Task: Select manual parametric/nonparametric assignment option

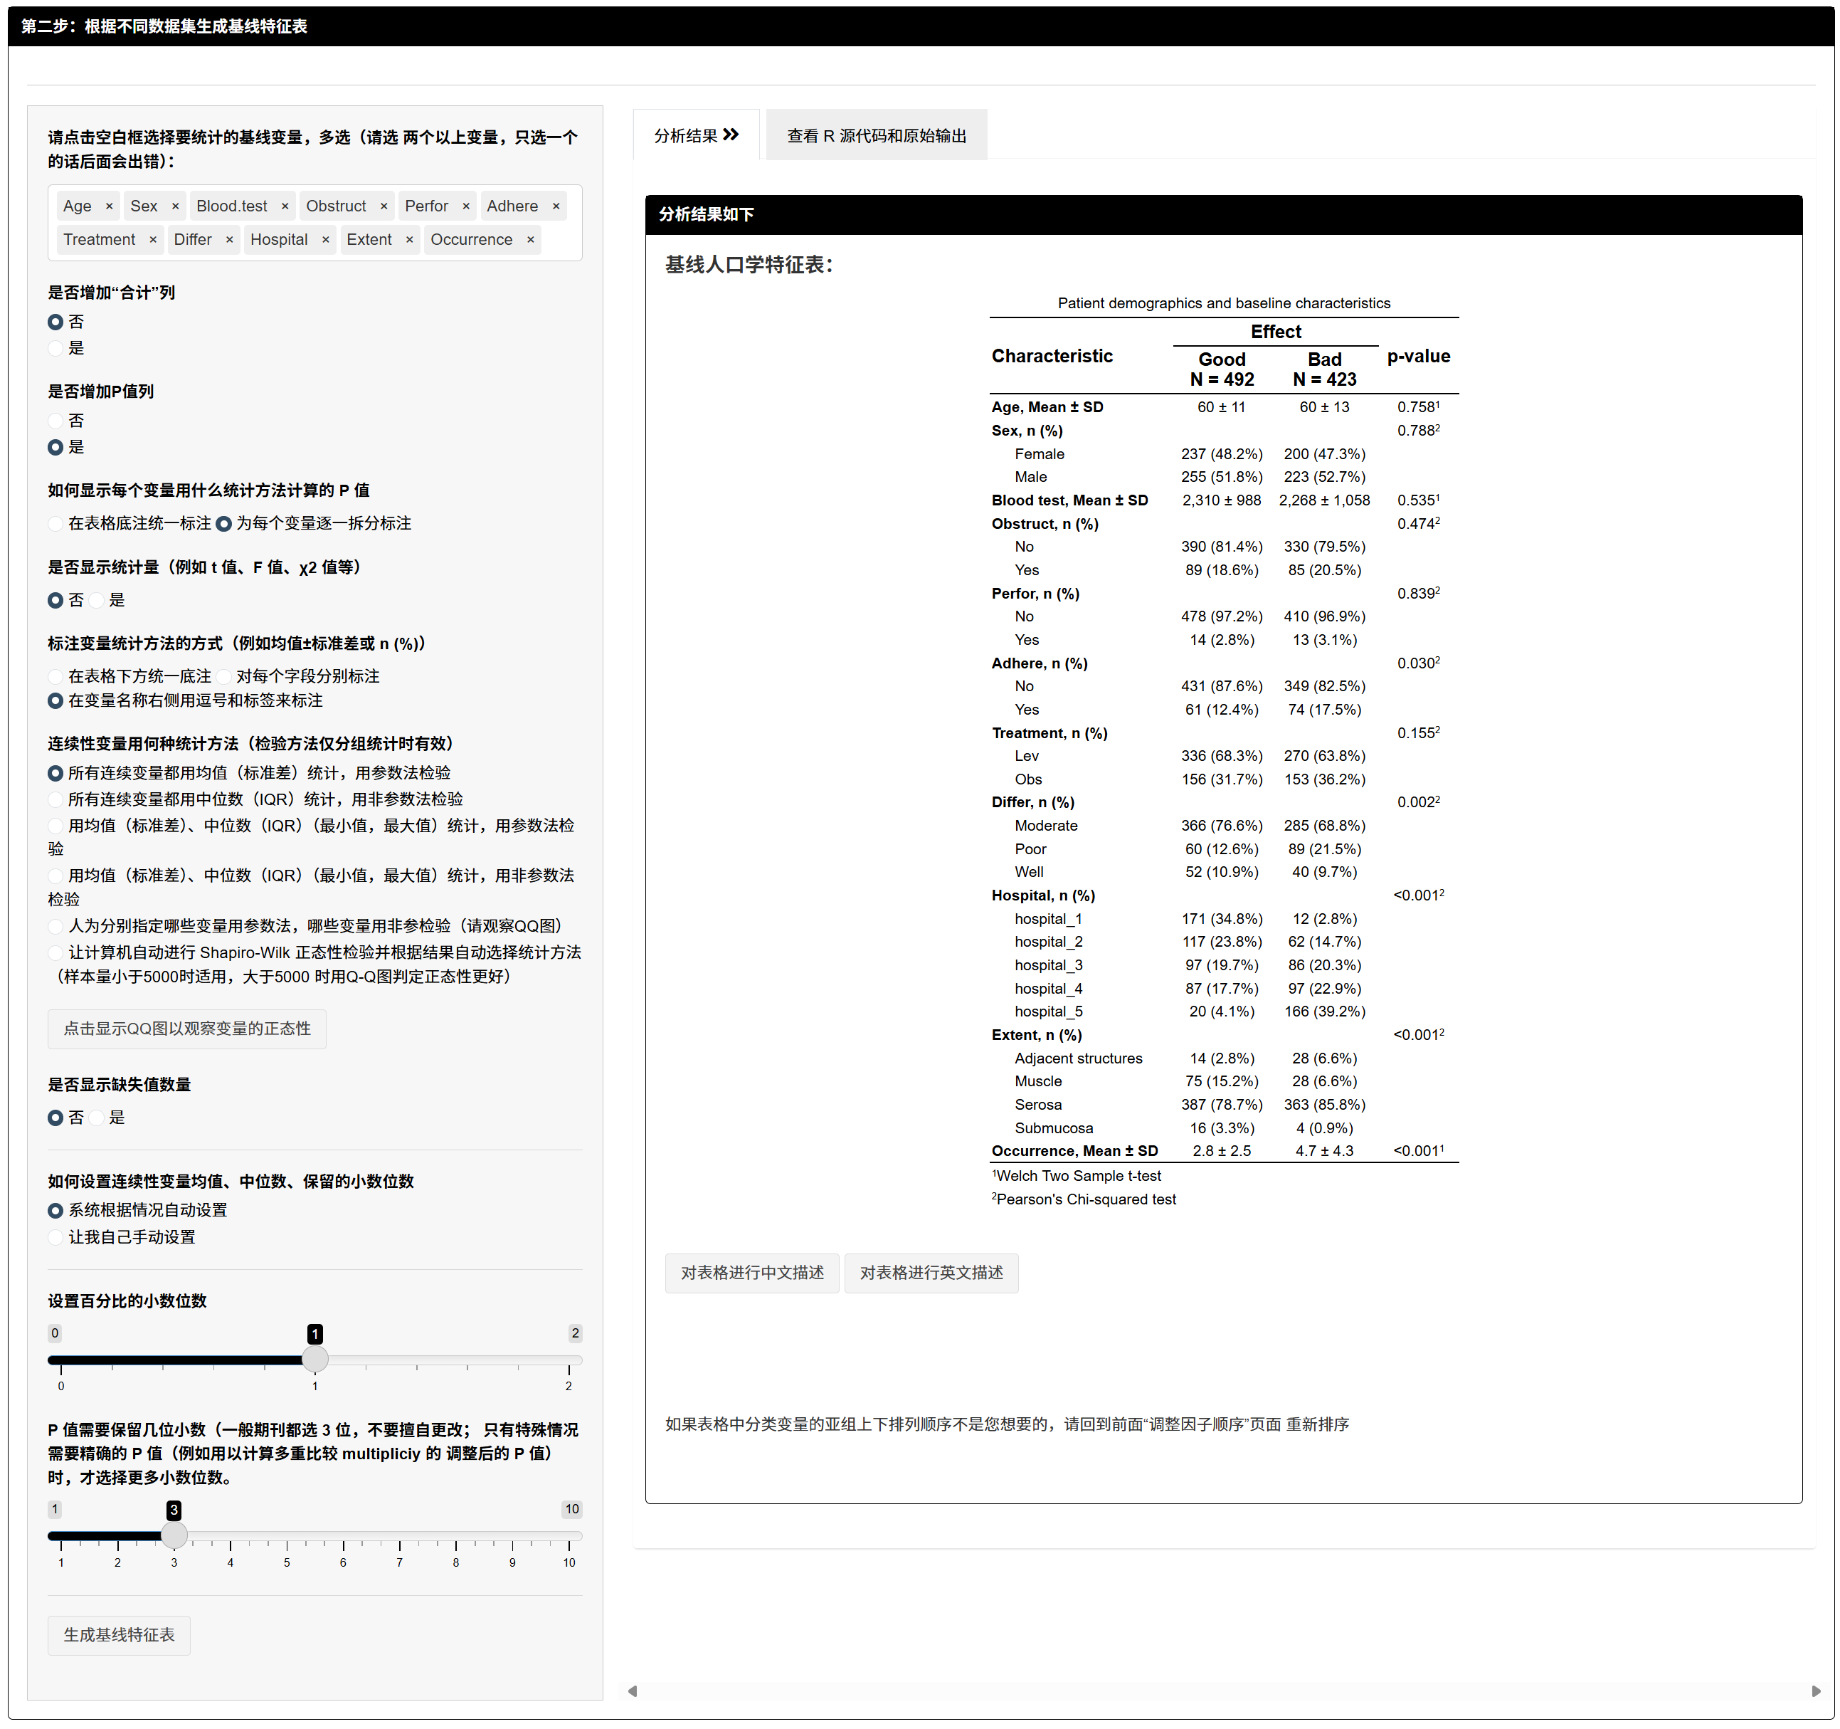Action: (55, 926)
